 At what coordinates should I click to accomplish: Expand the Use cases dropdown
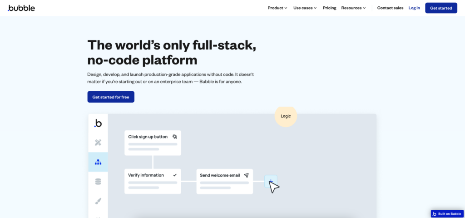click(305, 8)
